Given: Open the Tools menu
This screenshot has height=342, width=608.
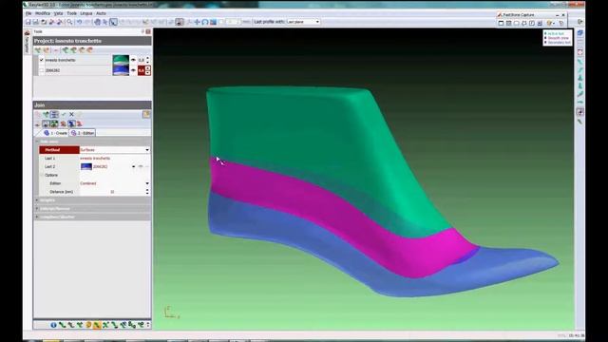Looking at the screenshot, I should click(x=72, y=13).
